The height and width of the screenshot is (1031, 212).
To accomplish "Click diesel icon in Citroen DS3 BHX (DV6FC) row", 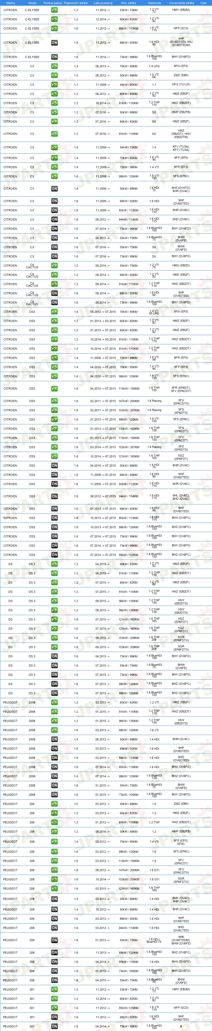I will 54,518.
